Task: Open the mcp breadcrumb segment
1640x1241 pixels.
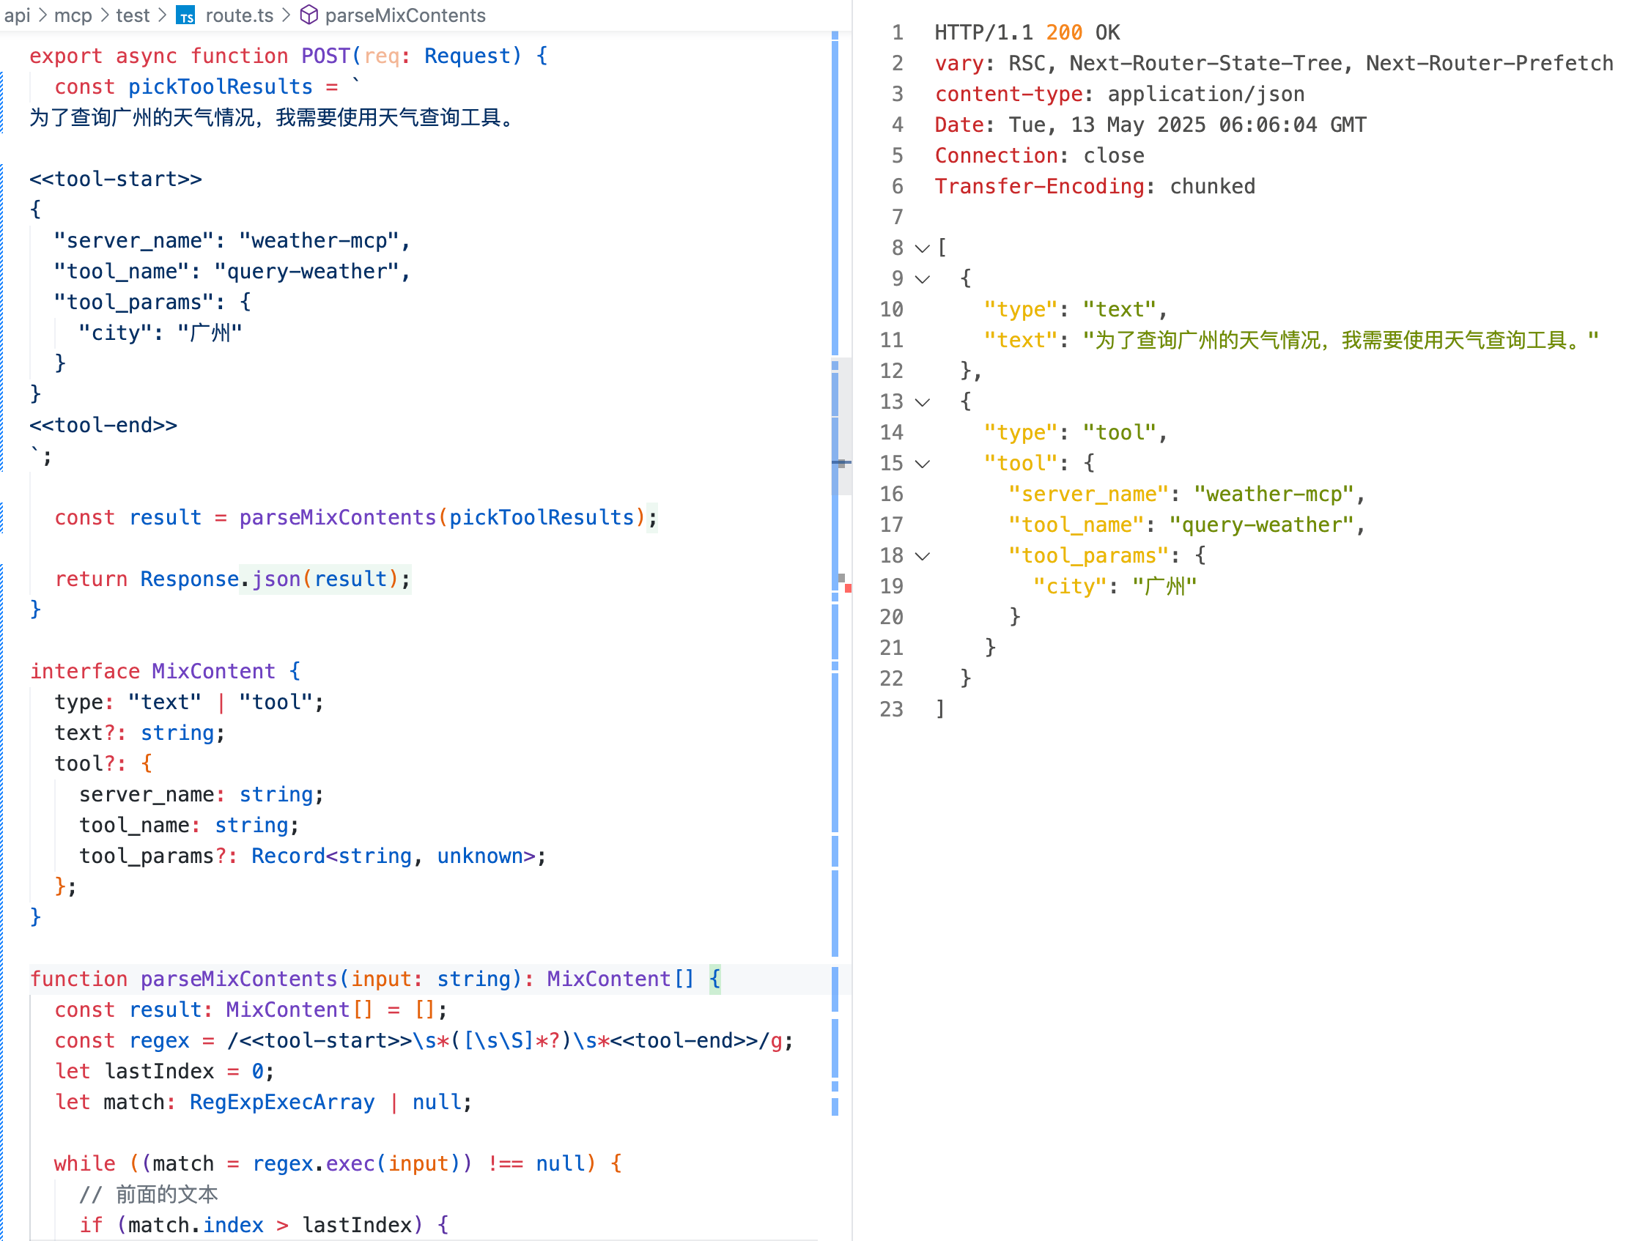Action: (x=73, y=15)
